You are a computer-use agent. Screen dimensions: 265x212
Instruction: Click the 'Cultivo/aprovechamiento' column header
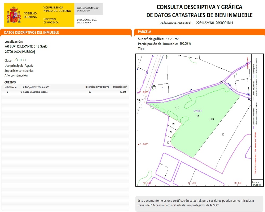[x=35, y=87]
